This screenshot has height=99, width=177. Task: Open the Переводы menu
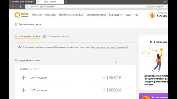click(50, 15)
